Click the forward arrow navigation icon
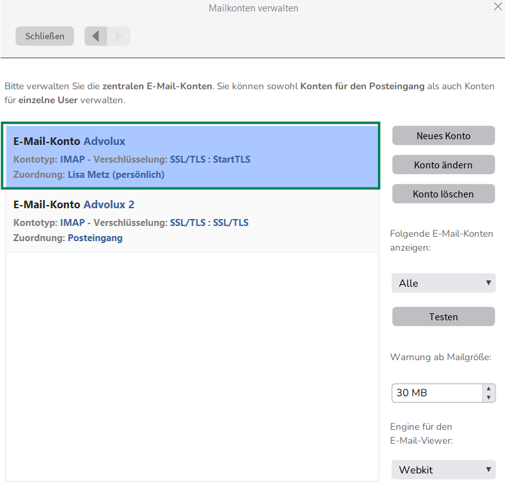The image size is (505, 488). (x=119, y=36)
